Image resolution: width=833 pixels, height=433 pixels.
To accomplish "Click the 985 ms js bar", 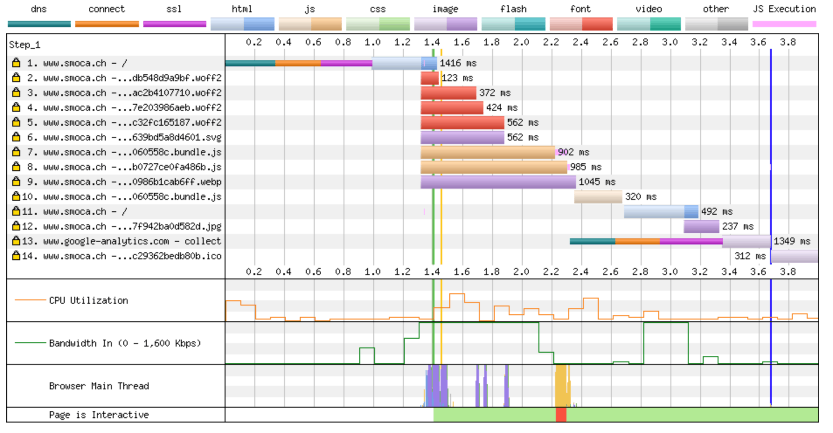I will [494, 167].
